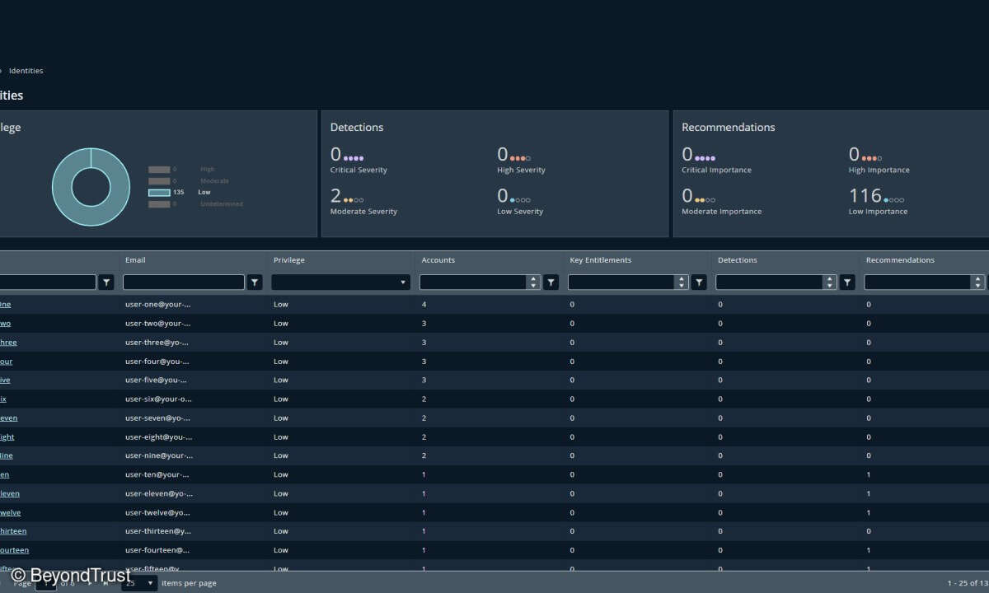
Task: Sort by the Accounts column header
Action: pyautogui.click(x=438, y=260)
